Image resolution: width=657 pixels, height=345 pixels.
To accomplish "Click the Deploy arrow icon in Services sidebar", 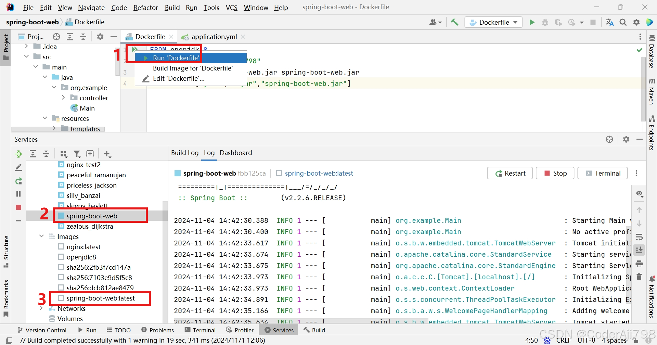I will point(18,154).
